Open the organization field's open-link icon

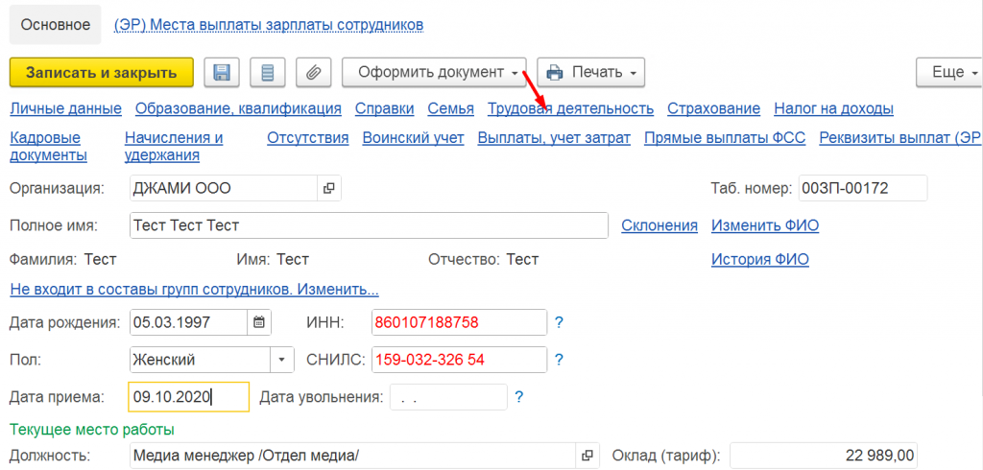click(x=328, y=188)
